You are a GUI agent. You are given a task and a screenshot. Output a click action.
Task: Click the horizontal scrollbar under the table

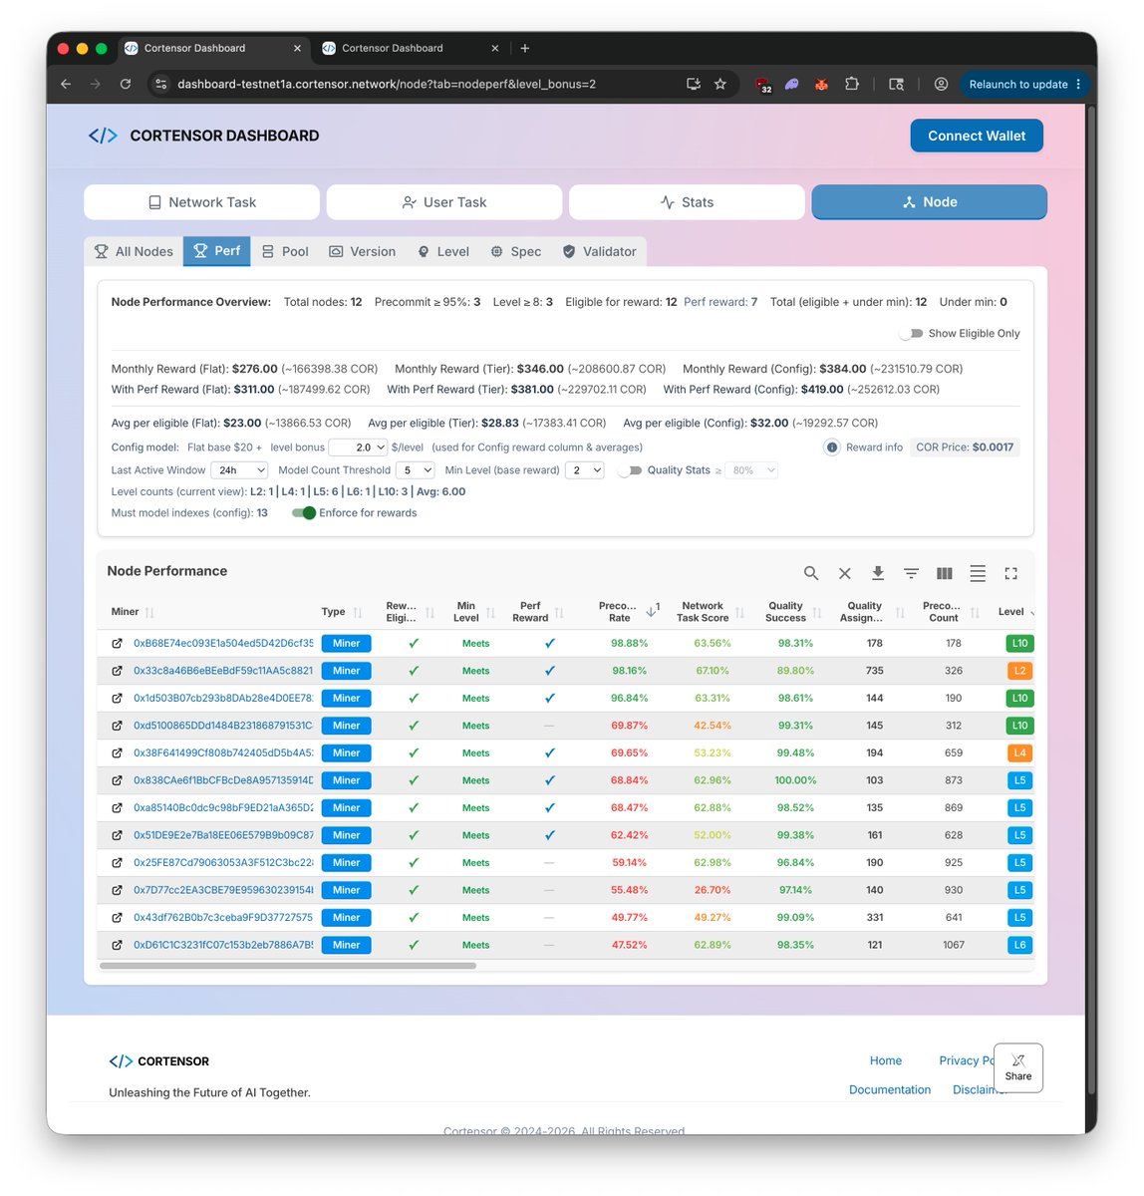(x=287, y=966)
